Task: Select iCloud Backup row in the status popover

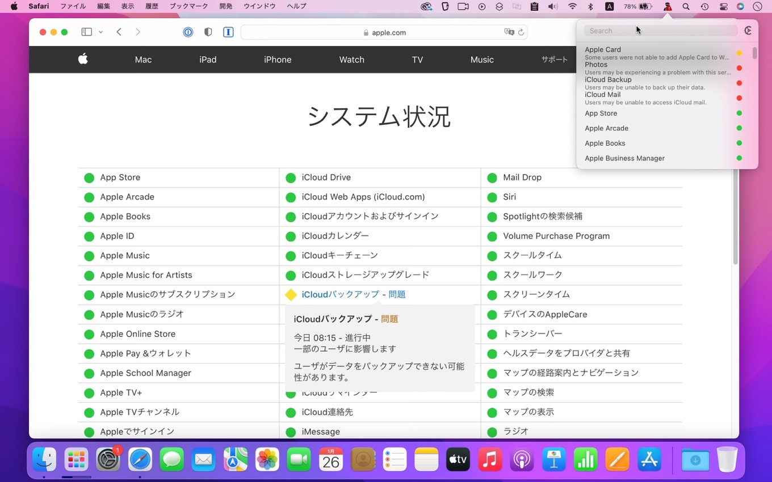Action: click(664, 83)
